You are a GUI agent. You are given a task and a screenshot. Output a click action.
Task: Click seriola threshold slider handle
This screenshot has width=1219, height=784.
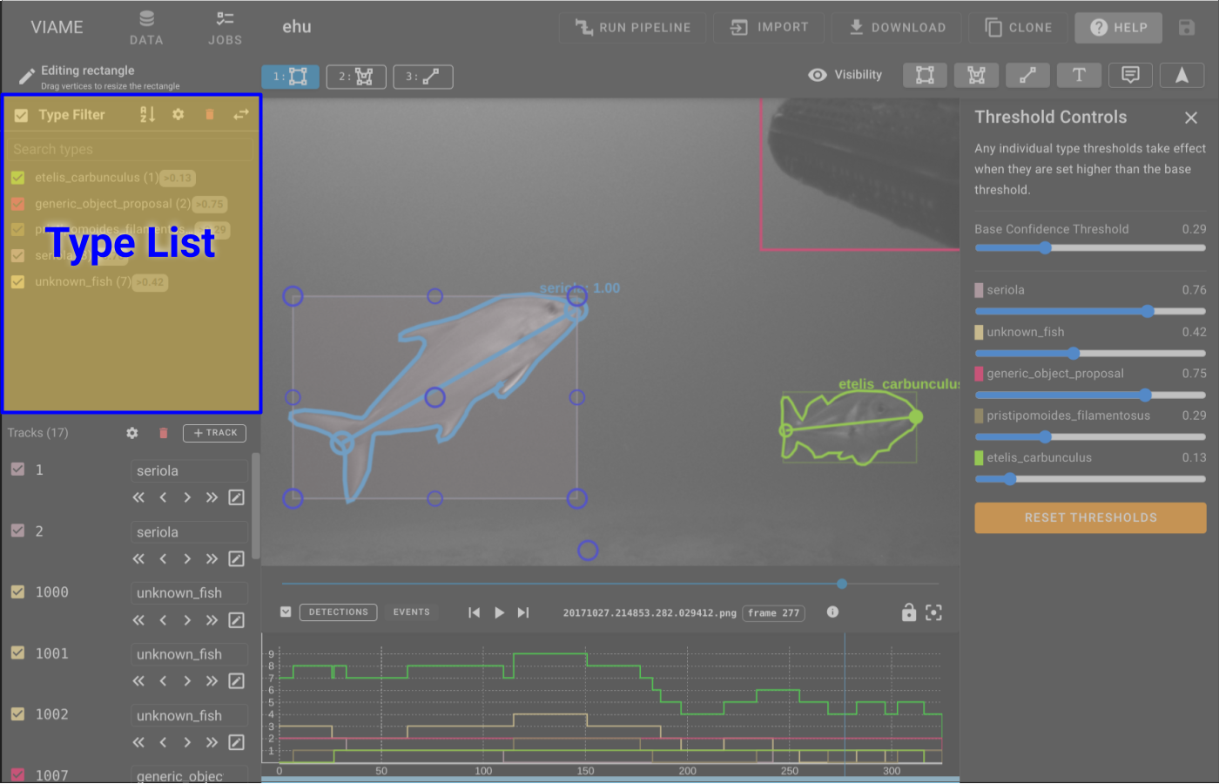(x=1148, y=311)
